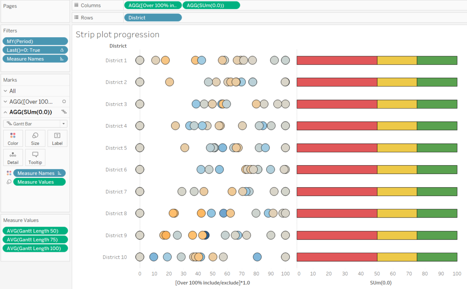
Task: Click the MY(Period) filter pill
Action: tap(35, 41)
